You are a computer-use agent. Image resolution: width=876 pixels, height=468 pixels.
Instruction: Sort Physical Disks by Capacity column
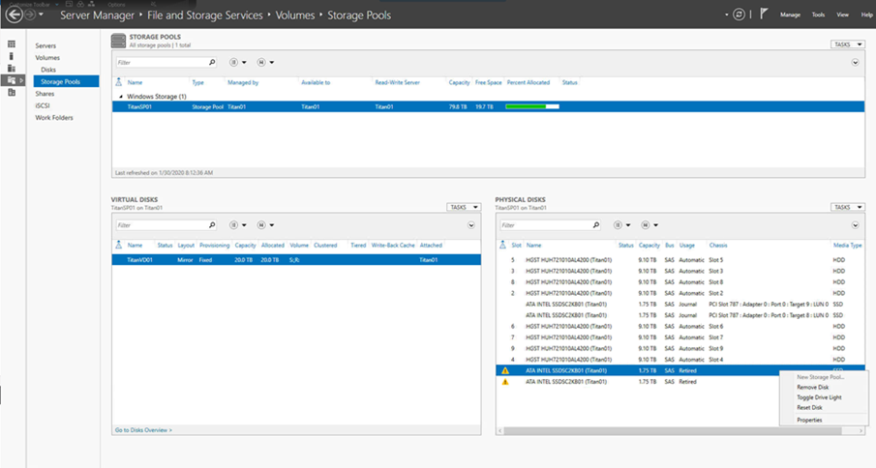(649, 245)
